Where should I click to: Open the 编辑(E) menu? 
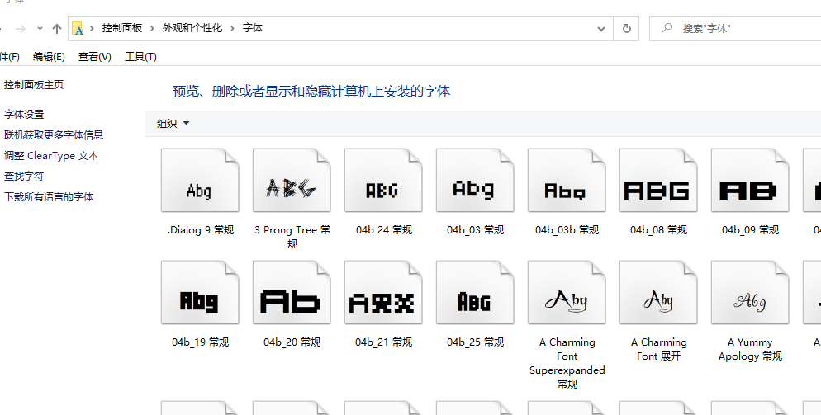pos(49,57)
